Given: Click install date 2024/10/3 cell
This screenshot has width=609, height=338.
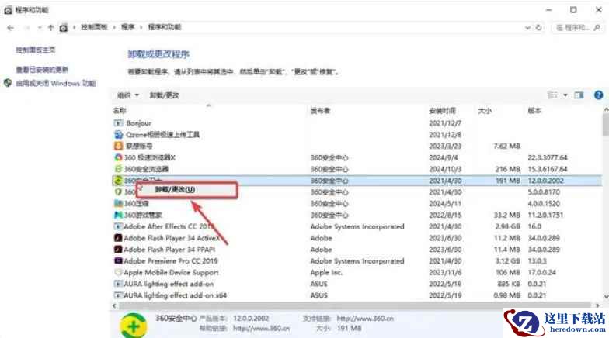Looking at the screenshot, I should 444,169.
